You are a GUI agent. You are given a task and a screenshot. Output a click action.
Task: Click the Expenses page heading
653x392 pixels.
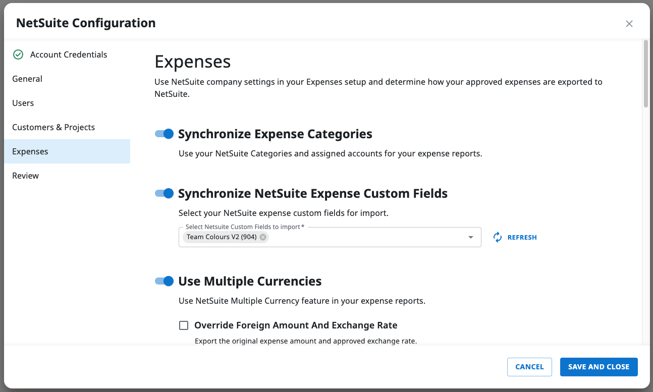pos(192,62)
